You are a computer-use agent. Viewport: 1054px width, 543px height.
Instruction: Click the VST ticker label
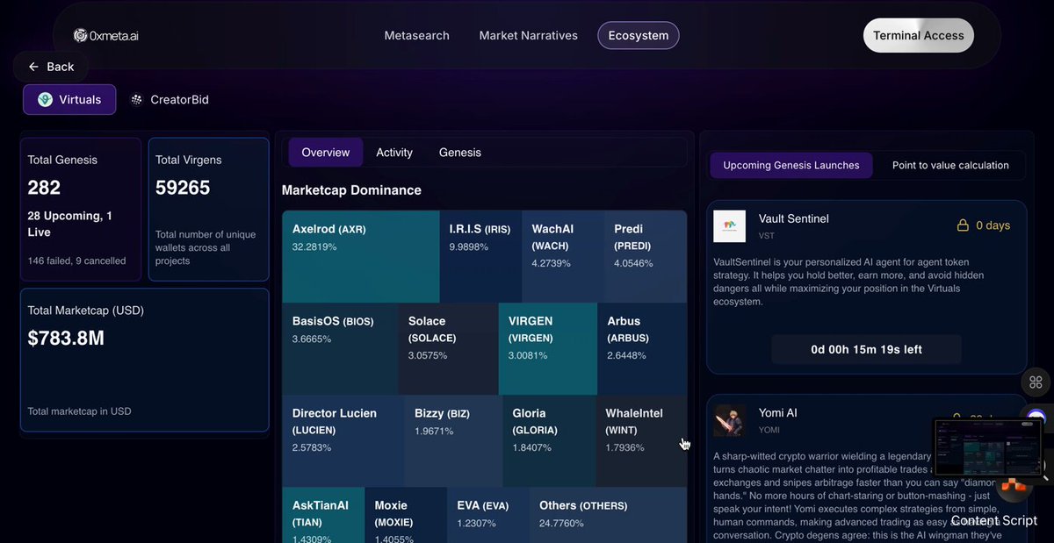(x=767, y=236)
